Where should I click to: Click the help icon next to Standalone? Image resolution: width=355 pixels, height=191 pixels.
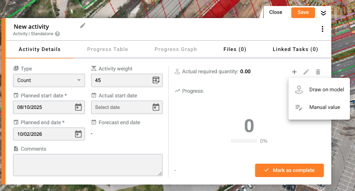[x=58, y=34]
